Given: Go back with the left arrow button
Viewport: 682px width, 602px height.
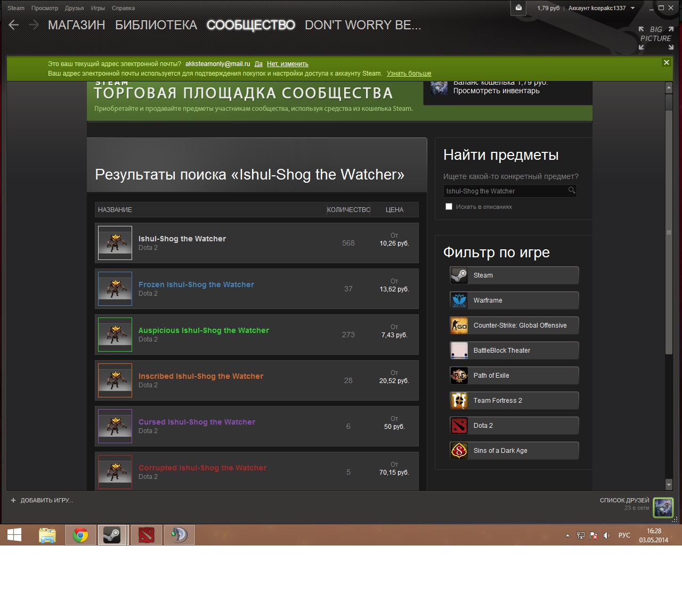Looking at the screenshot, I should click(14, 25).
